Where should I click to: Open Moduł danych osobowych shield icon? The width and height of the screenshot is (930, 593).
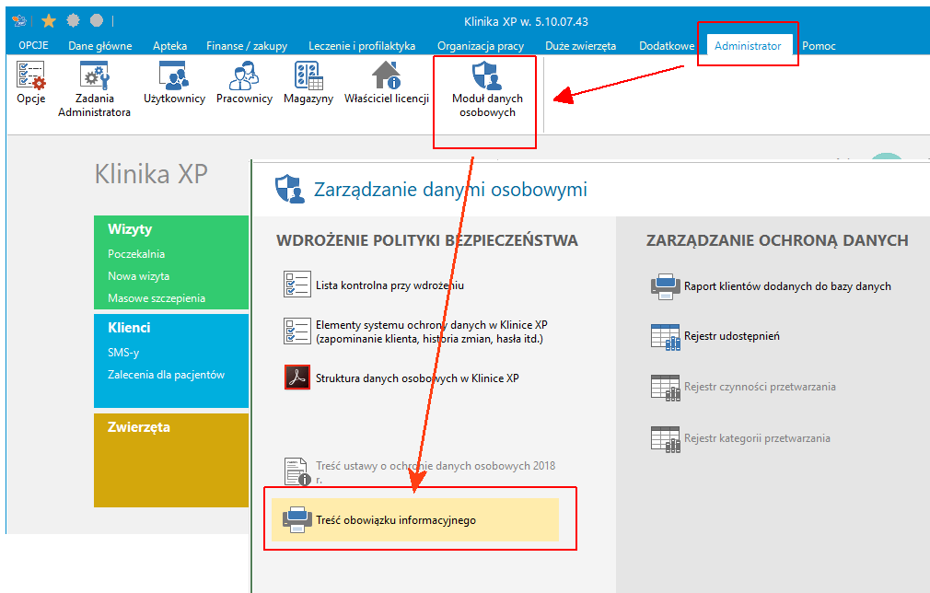click(487, 76)
